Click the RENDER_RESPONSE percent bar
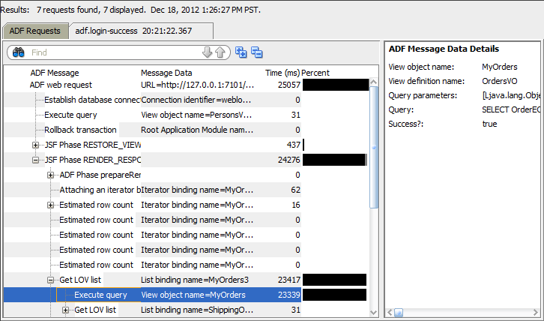This screenshot has width=544, height=321. tap(334, 160)
